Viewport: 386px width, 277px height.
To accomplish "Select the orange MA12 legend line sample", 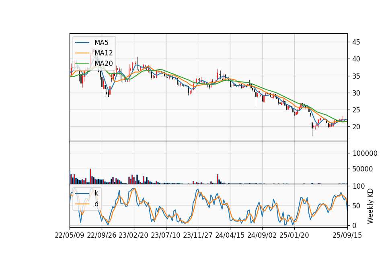I will pos(82,53).
